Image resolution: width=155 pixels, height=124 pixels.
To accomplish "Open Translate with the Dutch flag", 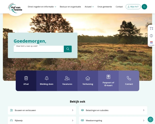I will [x=151, y=43].
